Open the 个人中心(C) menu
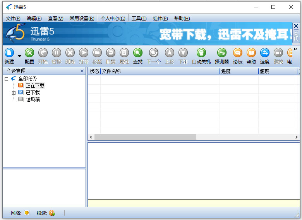Screen dimensions: 302x220 click(113, 19)
